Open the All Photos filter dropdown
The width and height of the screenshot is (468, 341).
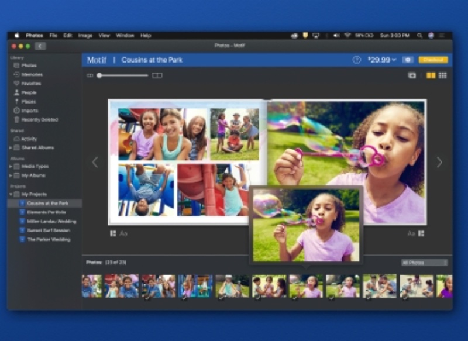coord(424,263)
